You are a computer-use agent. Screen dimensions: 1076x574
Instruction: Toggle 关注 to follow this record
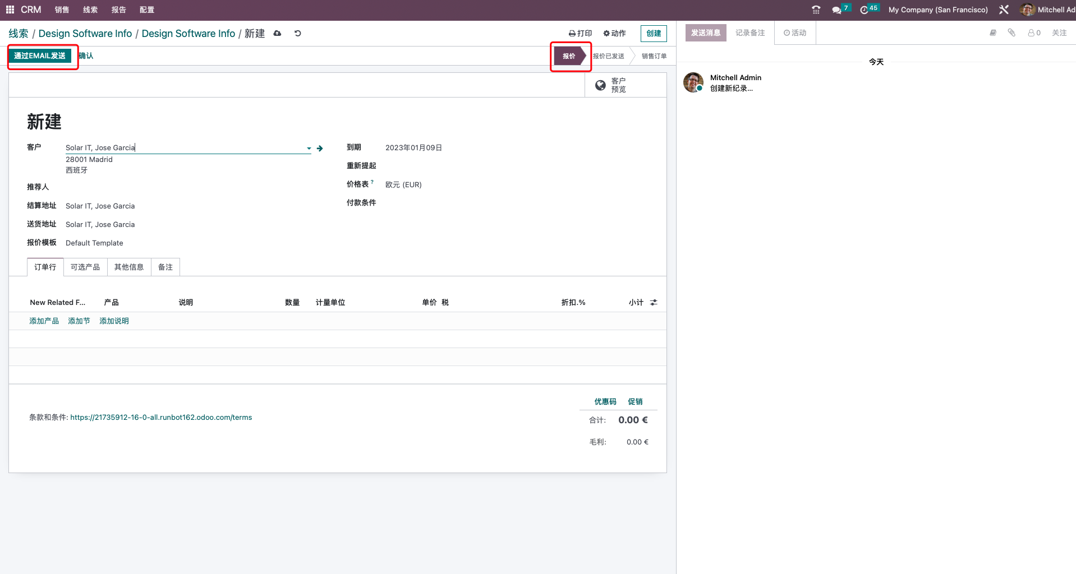point(1060,33)
